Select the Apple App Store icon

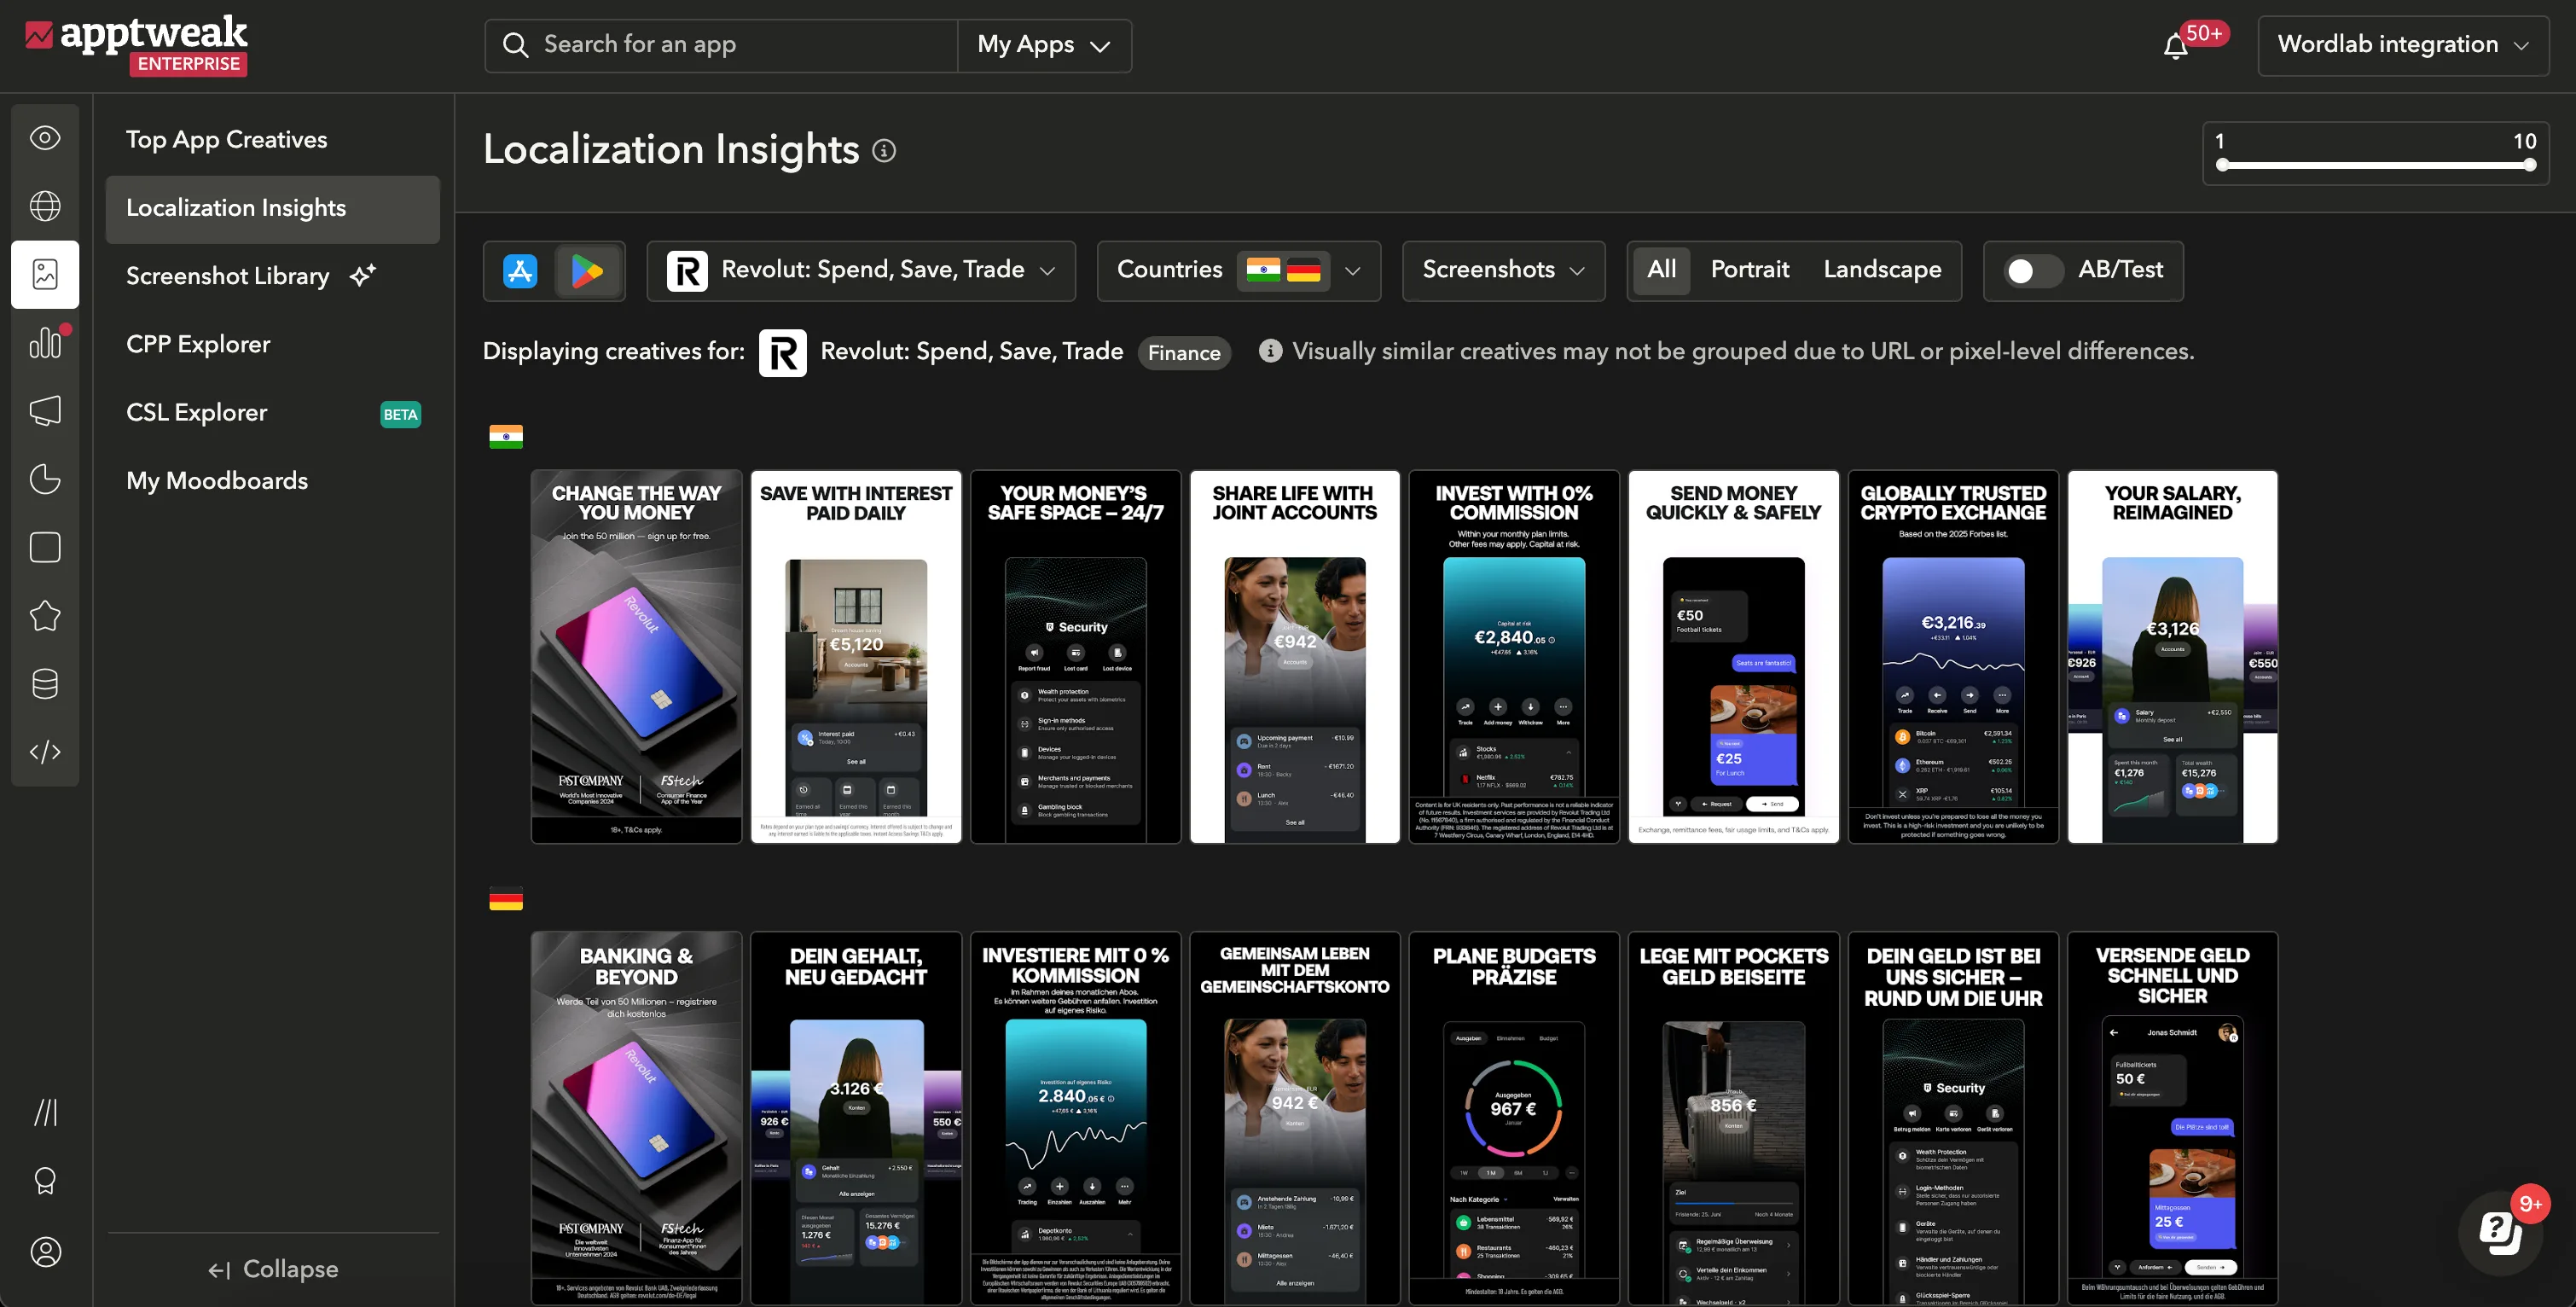pos(520,271)
